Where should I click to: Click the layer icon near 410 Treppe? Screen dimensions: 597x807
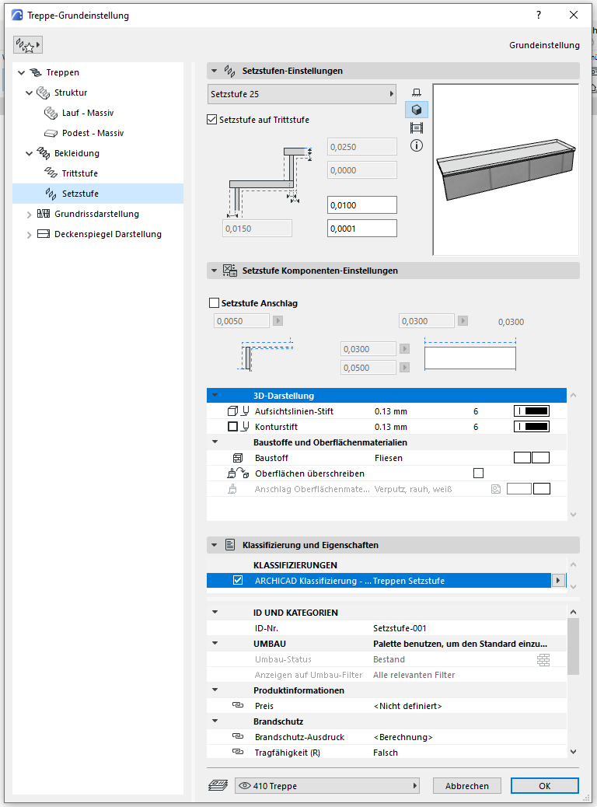(218, 785)
